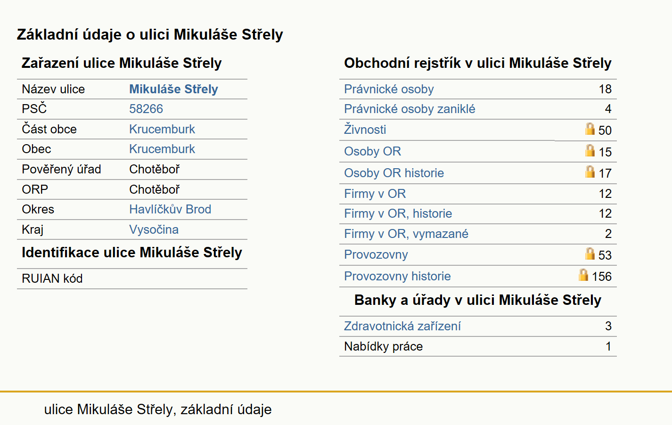Click Krucemburk in the Obec row

pyautogui.click(x=162, y=149)
